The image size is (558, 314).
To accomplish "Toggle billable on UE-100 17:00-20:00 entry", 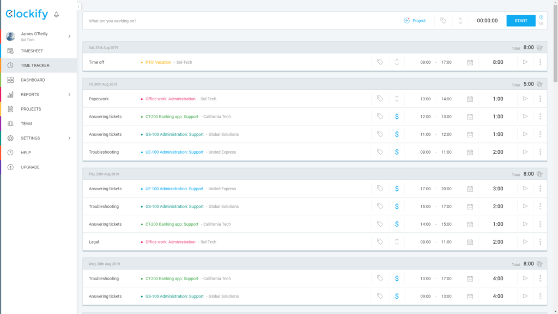I will [397, 189].
